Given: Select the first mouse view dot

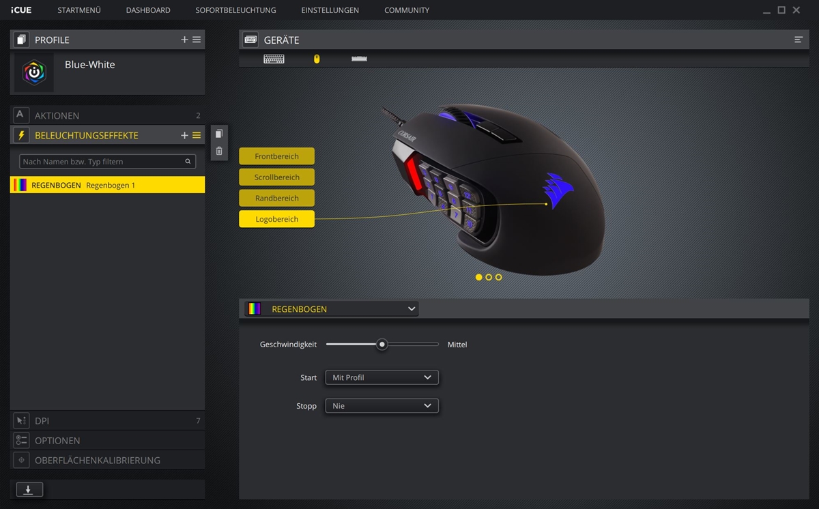Looking at the screenshot, I should click(478, 277).
